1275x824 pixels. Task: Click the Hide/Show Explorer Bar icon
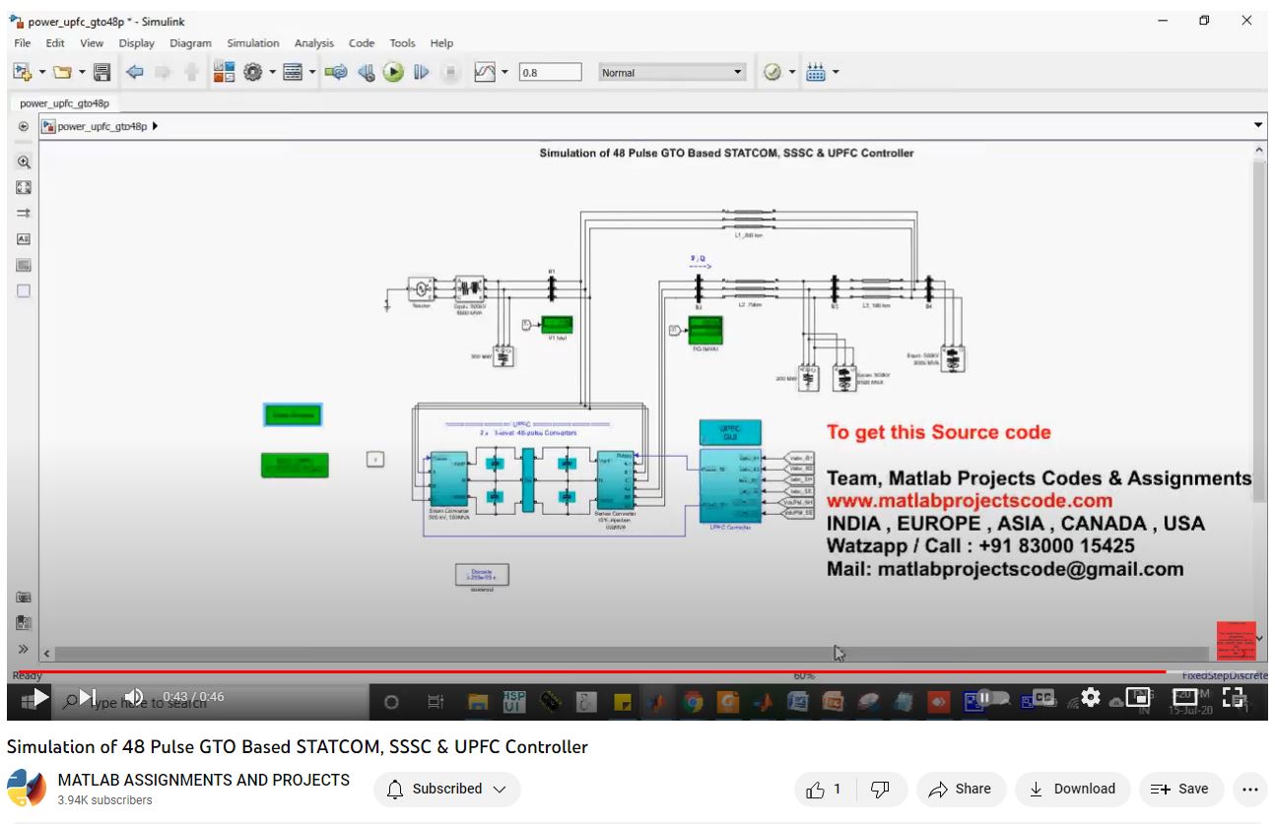tap(24, 126)
